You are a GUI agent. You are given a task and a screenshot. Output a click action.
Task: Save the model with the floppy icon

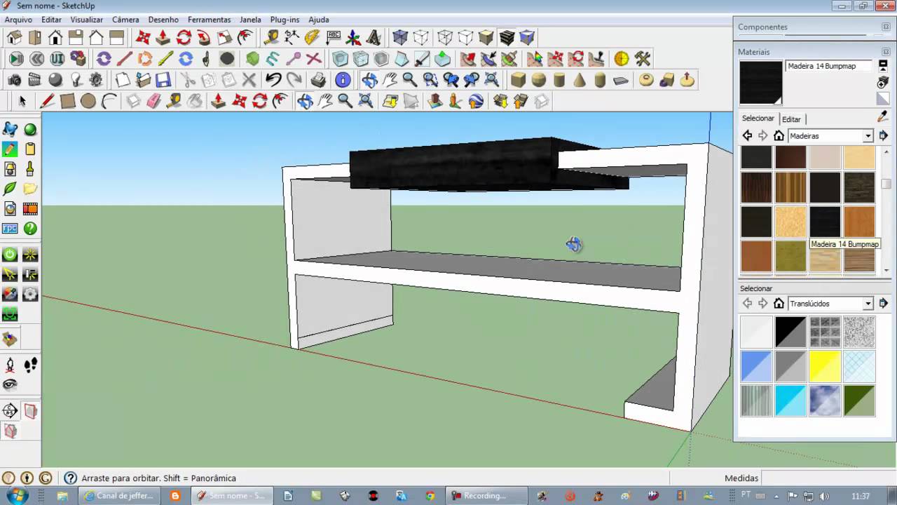pyautogui.click(x=163, y=80)
